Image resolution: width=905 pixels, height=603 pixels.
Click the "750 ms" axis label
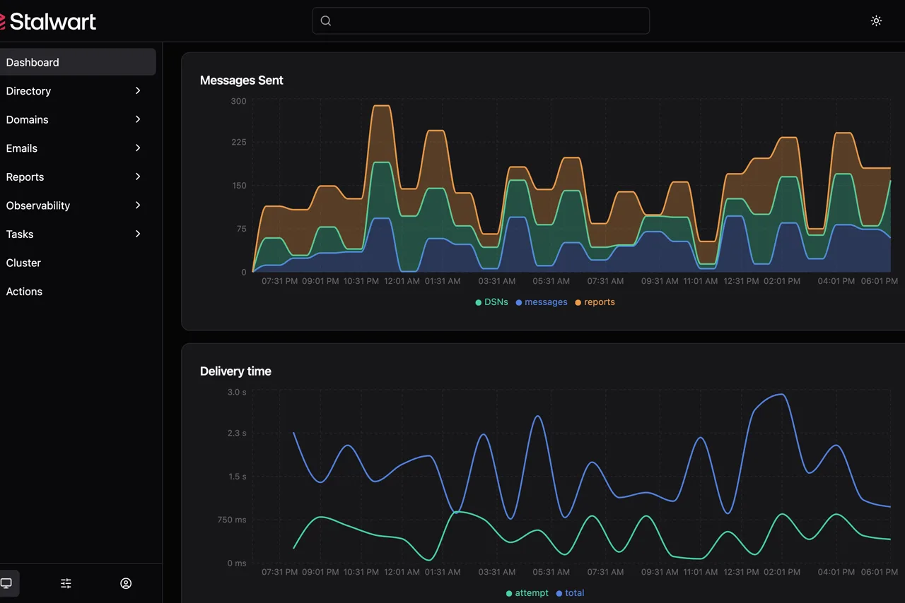pos(232,520)
